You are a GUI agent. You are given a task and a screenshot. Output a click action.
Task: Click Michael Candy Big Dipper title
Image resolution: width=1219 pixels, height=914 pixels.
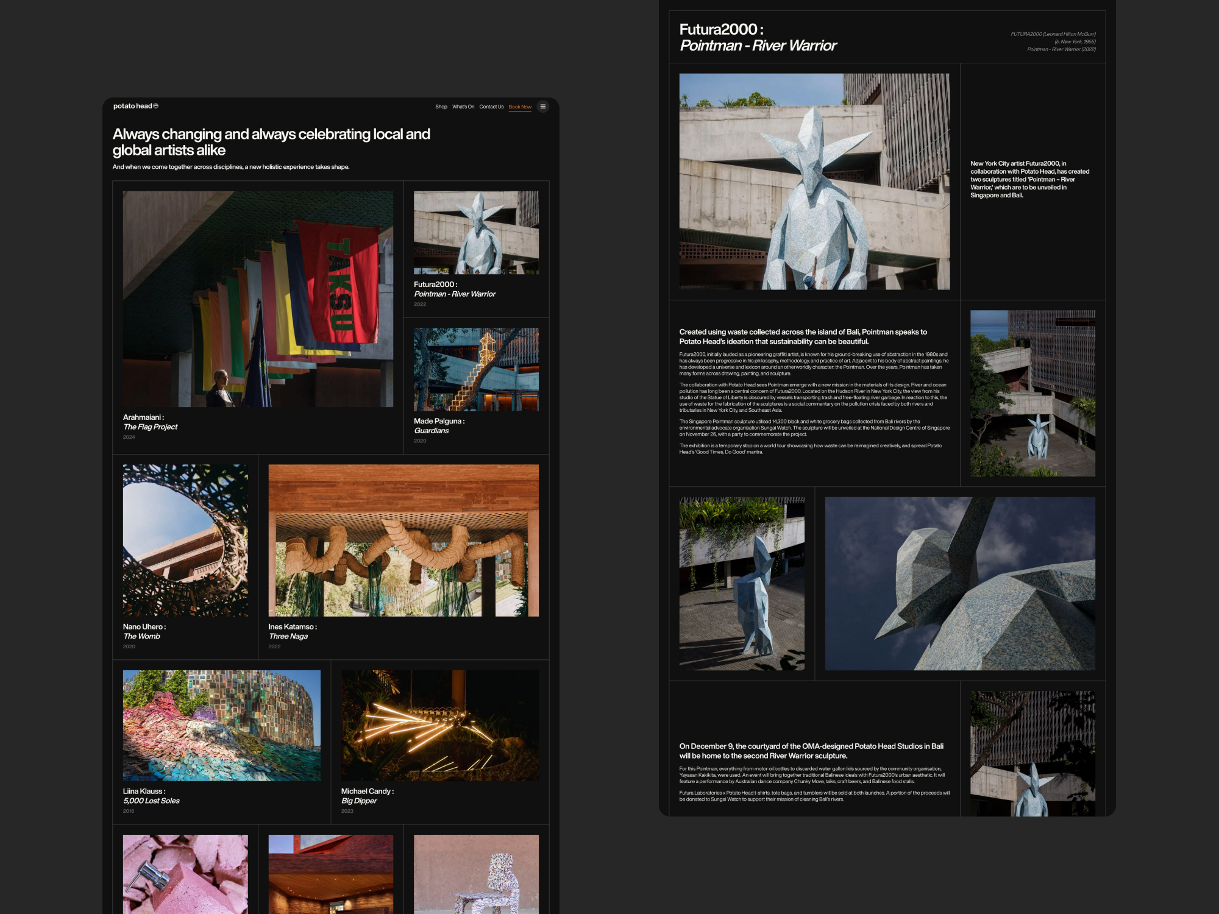(368, 796)
